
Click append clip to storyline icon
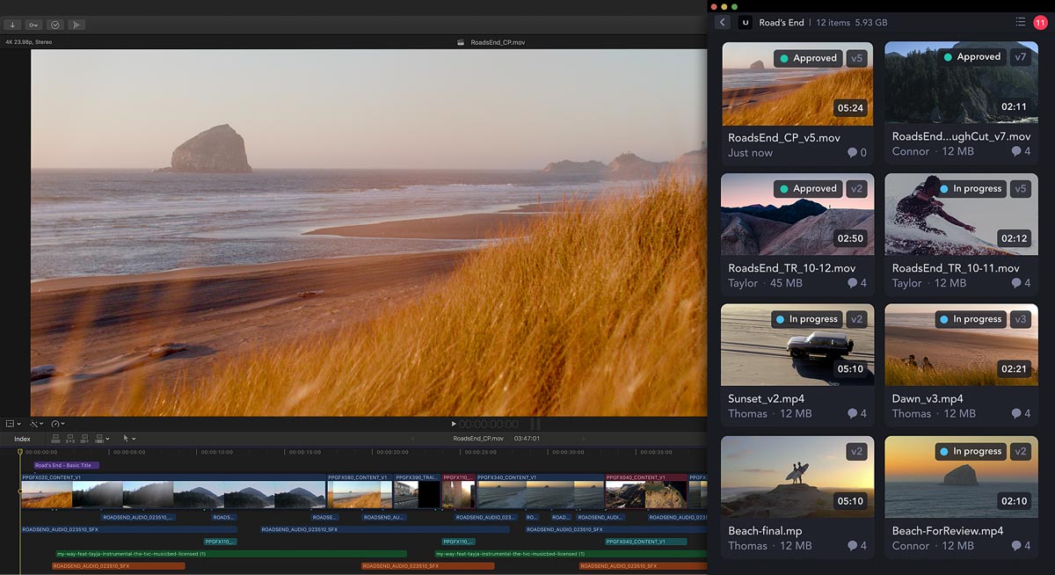85,438
